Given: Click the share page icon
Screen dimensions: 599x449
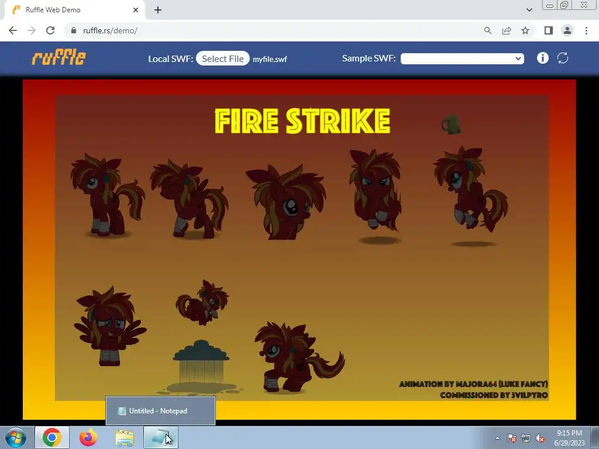Looking at the screenshot, I should [507, 30].
